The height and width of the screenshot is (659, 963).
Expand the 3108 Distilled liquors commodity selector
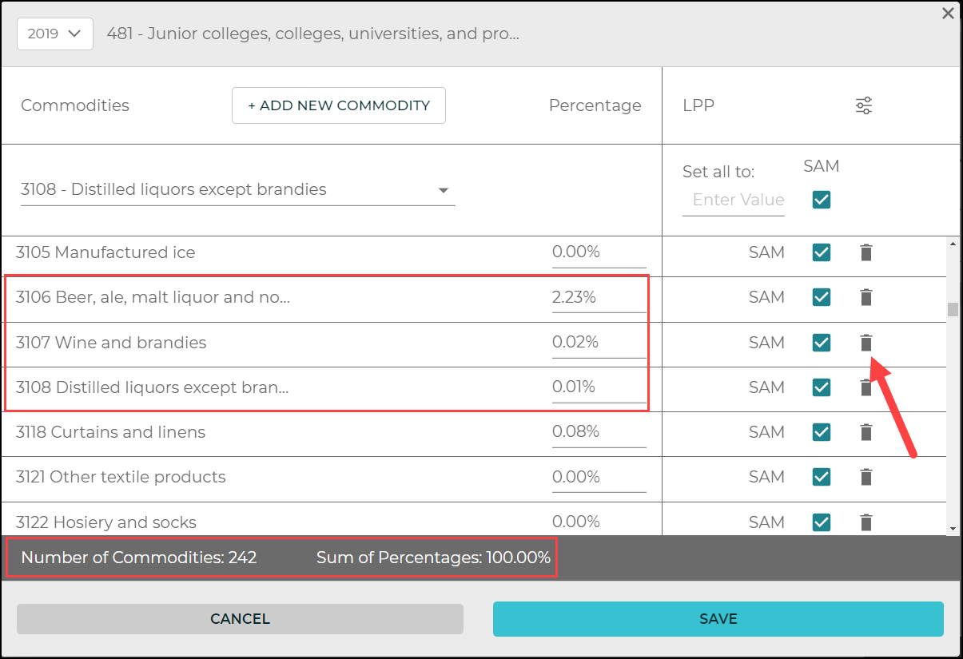click(x=238, y=190)
